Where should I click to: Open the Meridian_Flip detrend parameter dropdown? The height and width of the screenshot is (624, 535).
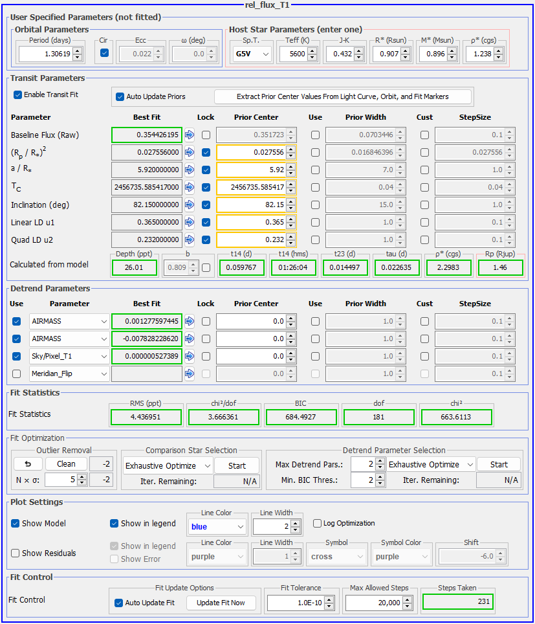(70, 373)
